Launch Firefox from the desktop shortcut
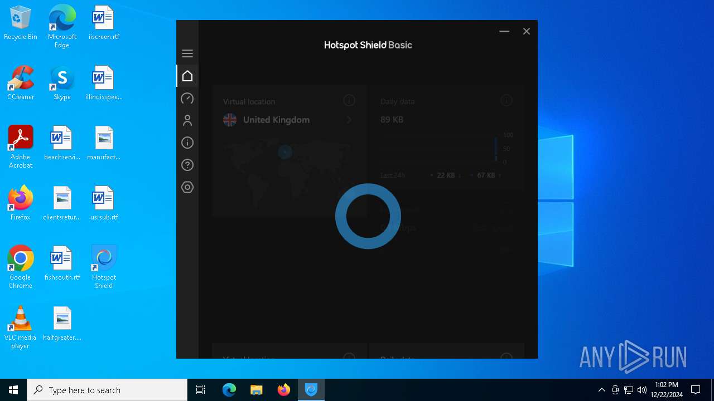This screenshot has height=401, width=714. (x=21, y=204)
